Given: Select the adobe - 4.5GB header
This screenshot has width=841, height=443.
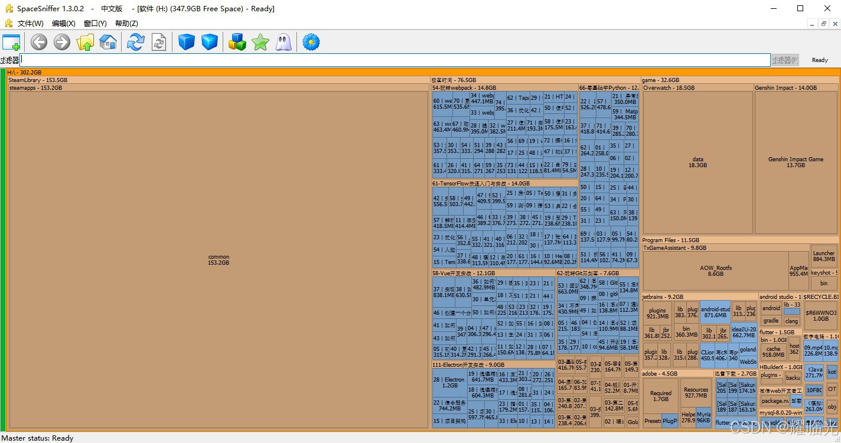Looking at the screenshot, I should [677, 373].
